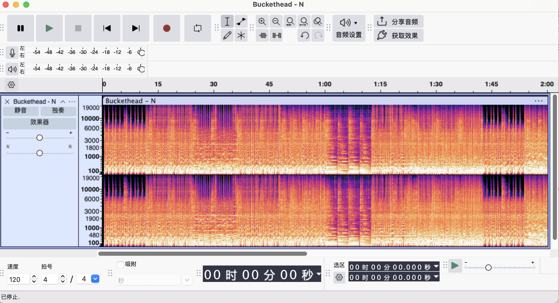The image size is (559, 303).
Task: Open the track panel three-dots menu
Action: (72, 102)
